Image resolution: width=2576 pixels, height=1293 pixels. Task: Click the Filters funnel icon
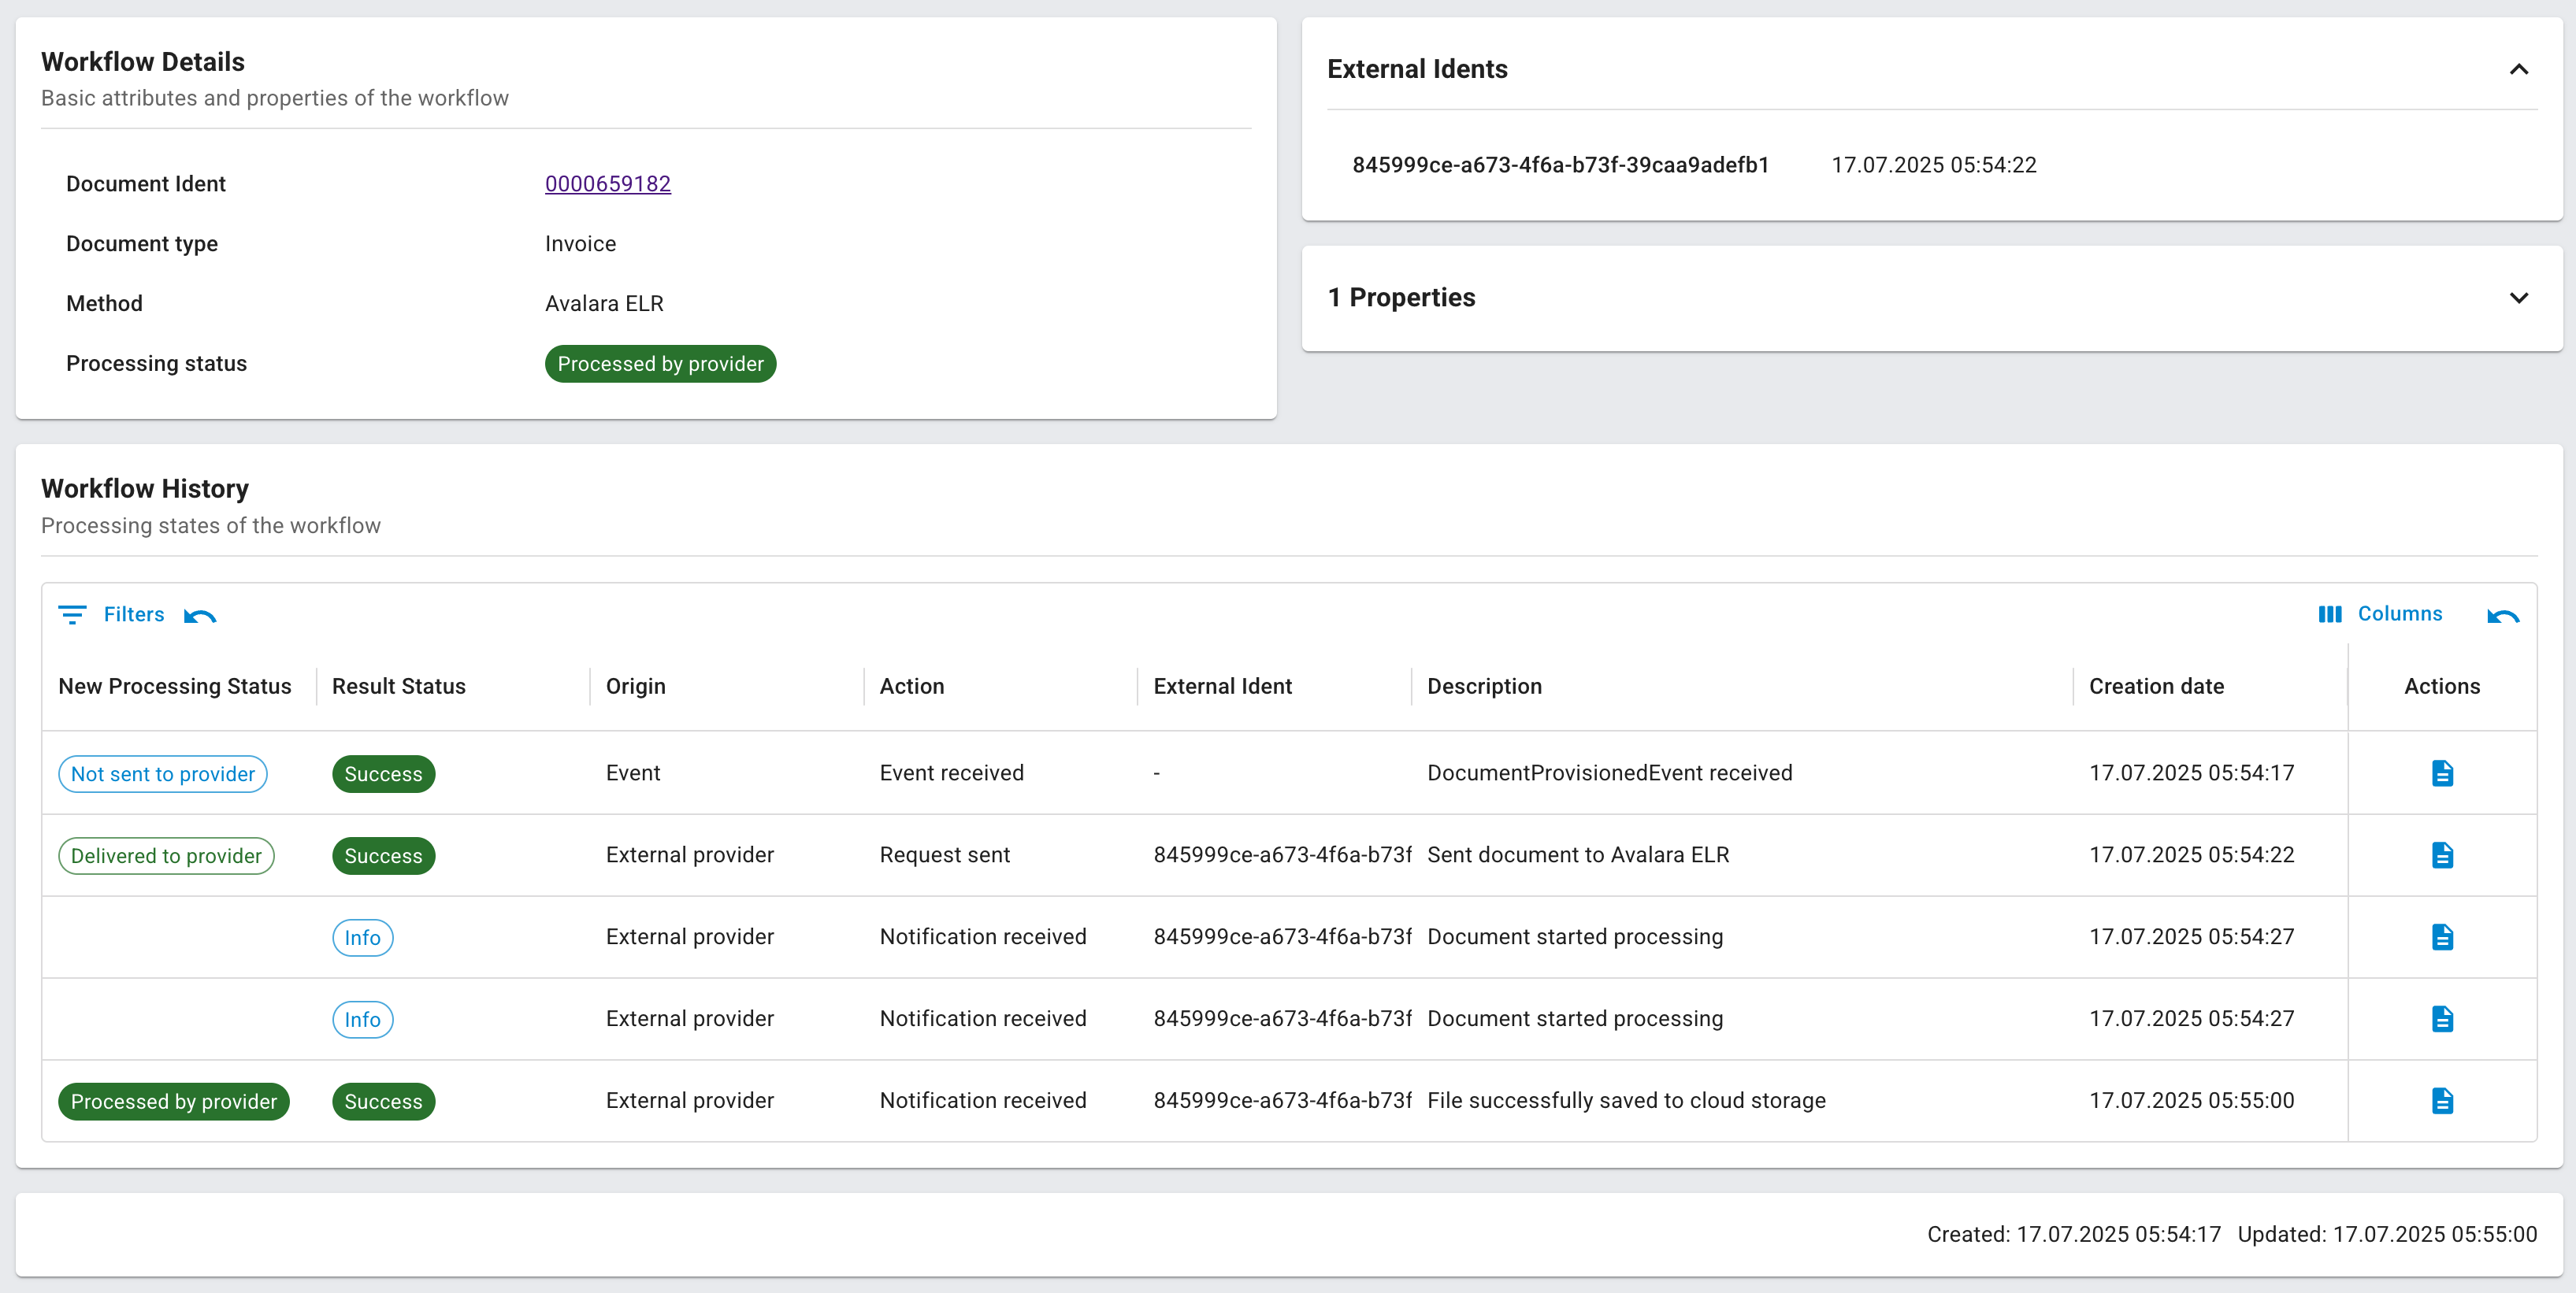[72, 614]
